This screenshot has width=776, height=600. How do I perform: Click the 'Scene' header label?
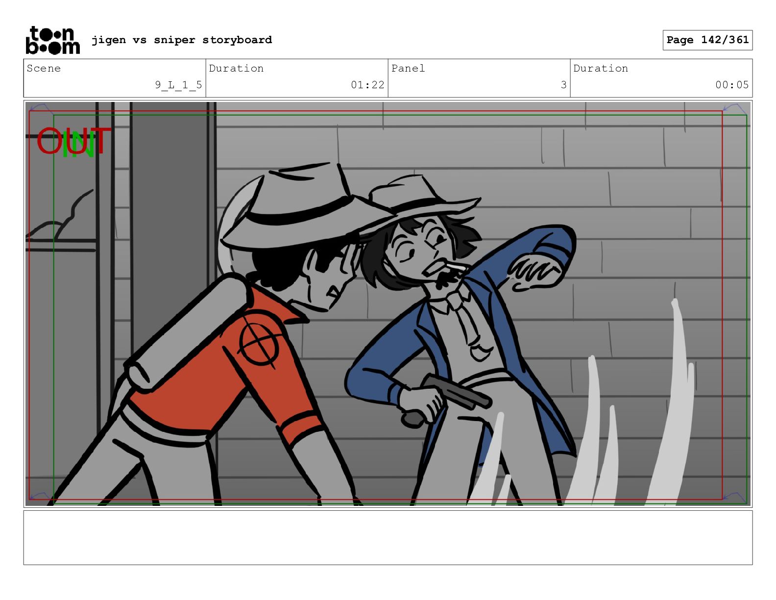(44, 68)
